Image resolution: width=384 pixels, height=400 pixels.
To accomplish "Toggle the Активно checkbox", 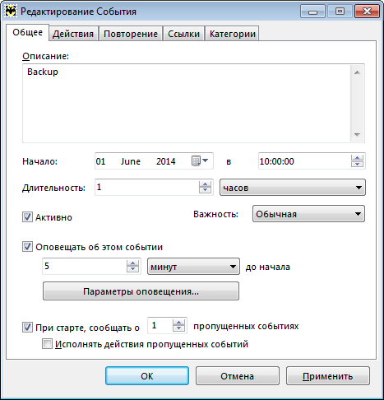I will [x=27, y=217].
